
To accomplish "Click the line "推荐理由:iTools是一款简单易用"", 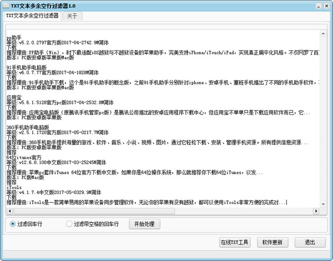I will (x=147, y=203).
